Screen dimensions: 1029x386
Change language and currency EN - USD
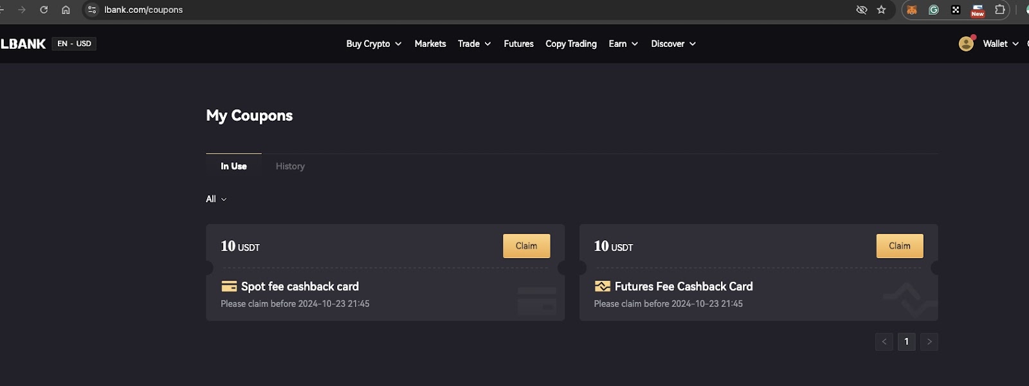tap(74, 44)
